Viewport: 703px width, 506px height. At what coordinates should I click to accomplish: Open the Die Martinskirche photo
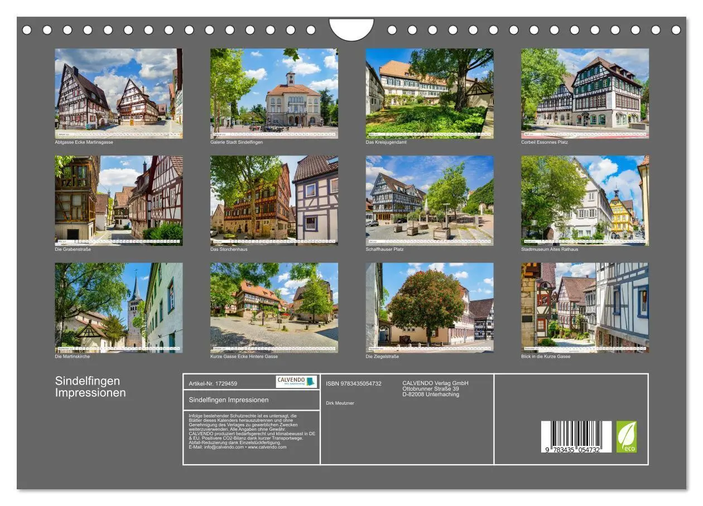coord(119,308)
